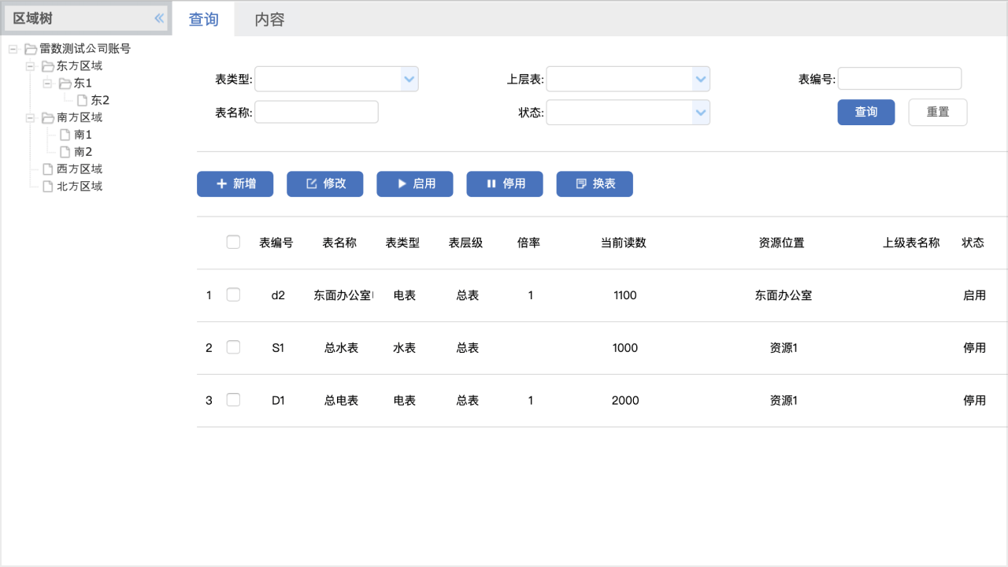Viewport: 1008px width, 567px height.
Task: Collapse the 东方区域 tree node toggle
Action: (30, 66)
